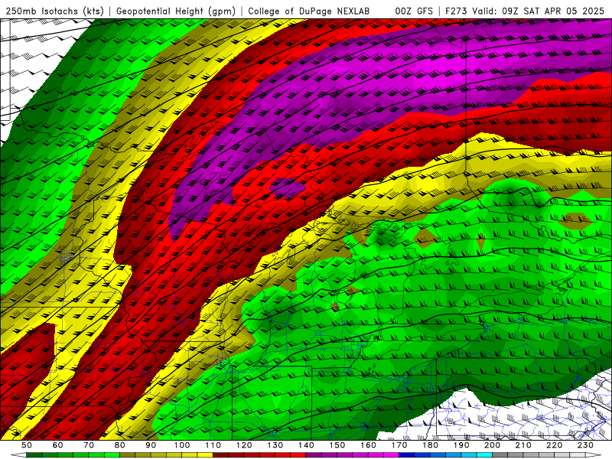
Task: Click the 'Geopotential Height (gpm)' title text
Action: pyautogui.click(x=176, y=11)
